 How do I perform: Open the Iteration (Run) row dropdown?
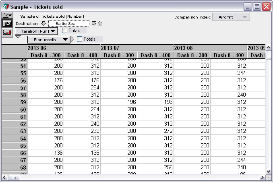point(36,31)
